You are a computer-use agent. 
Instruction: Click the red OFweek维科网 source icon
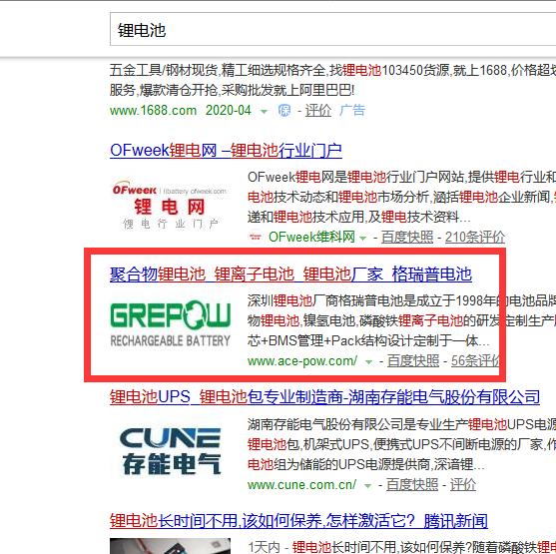[256, 237]
